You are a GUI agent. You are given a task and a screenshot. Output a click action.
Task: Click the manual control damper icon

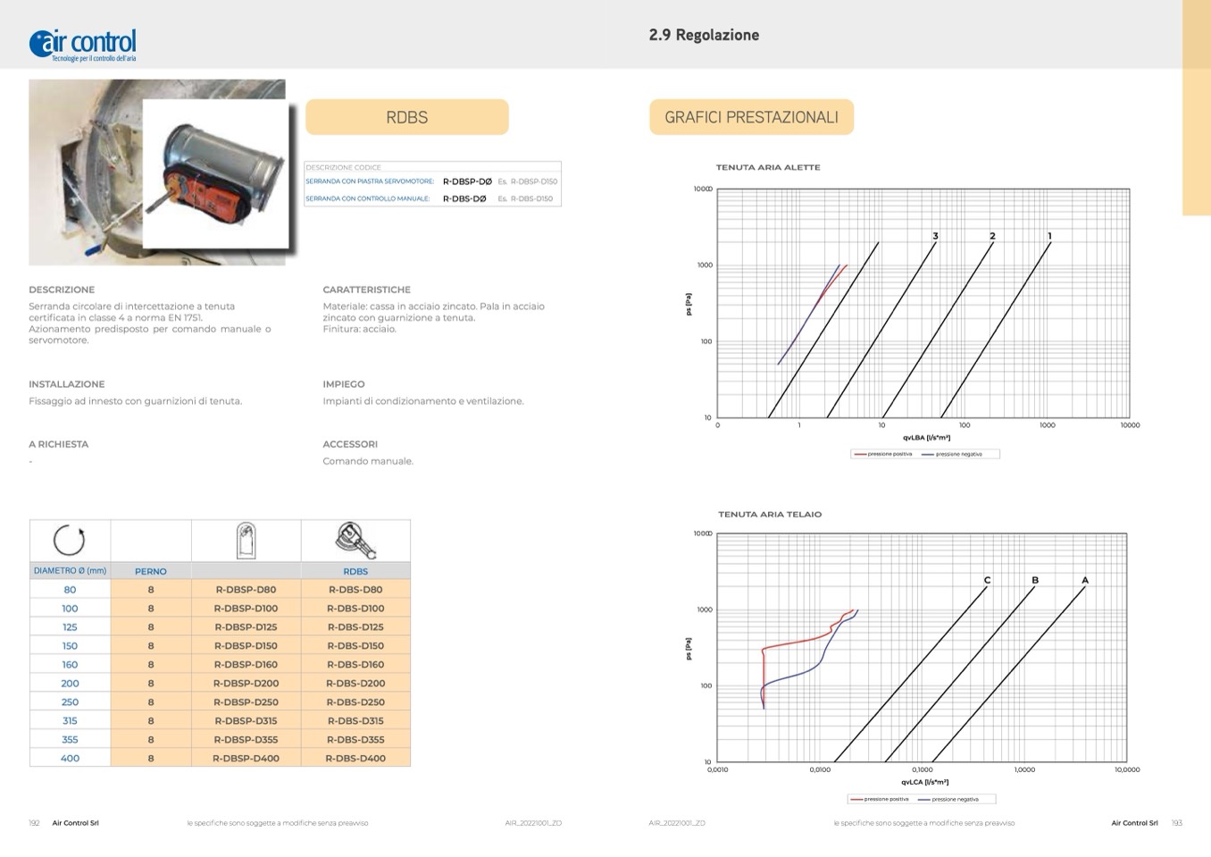click(x=355, y=540)
